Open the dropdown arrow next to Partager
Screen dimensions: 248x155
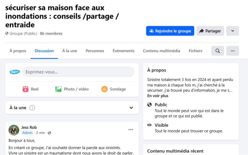pos(232,31)
